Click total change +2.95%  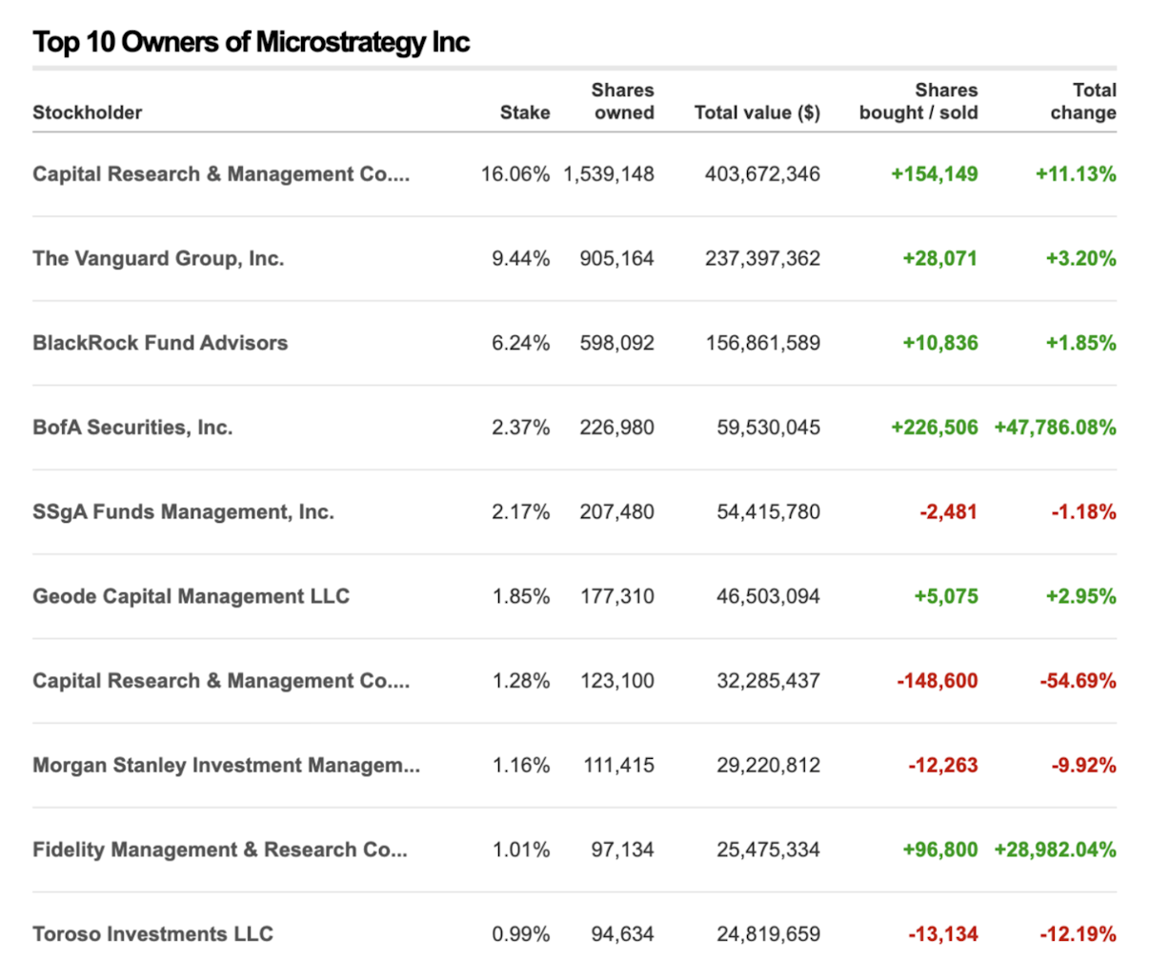pyautogui.click(x=1081, y=596)
